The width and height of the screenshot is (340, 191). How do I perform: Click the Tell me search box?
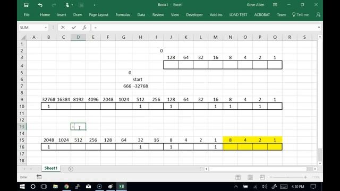click(300, 15)
